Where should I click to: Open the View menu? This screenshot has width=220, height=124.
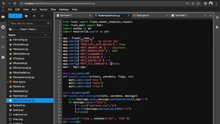(26, 10)
